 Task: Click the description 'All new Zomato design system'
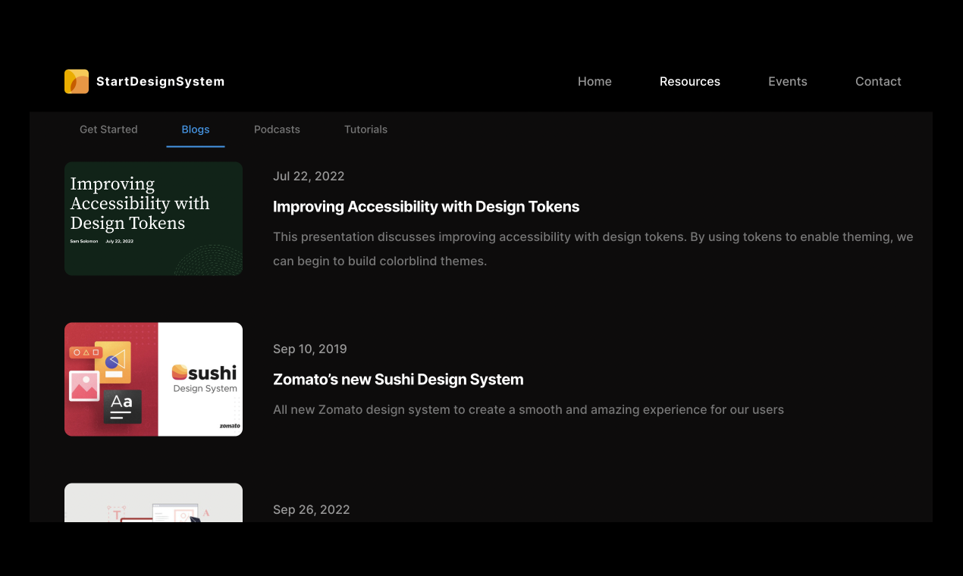pyautogui.click(x=529, y=410)
